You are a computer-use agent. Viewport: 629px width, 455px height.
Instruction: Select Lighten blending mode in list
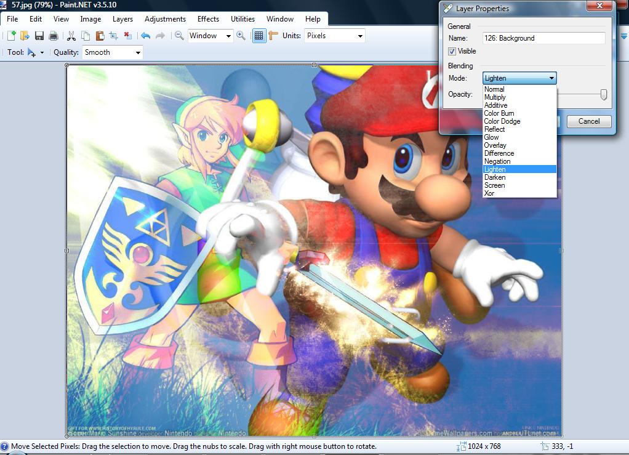(x=520, y=169)
